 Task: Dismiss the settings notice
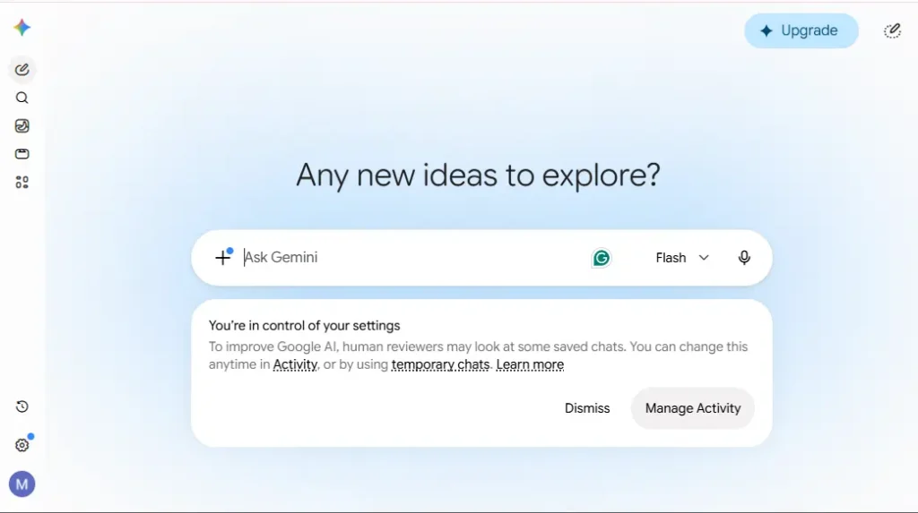(x=587, y=408)
